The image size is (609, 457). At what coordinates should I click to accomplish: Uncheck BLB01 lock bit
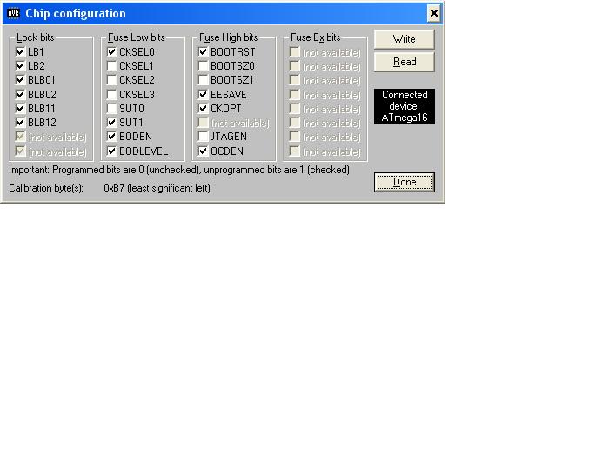click(20, 80)
